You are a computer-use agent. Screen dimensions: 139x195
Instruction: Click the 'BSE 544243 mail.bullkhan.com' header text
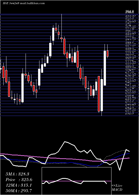24,3
